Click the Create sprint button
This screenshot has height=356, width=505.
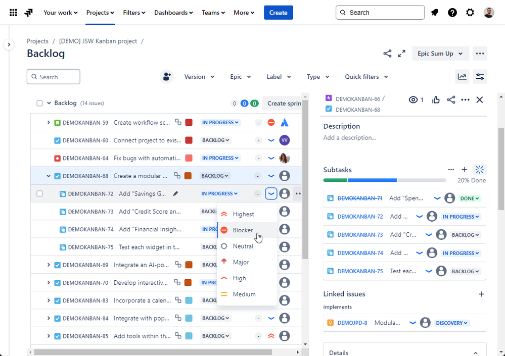point(282,103)
